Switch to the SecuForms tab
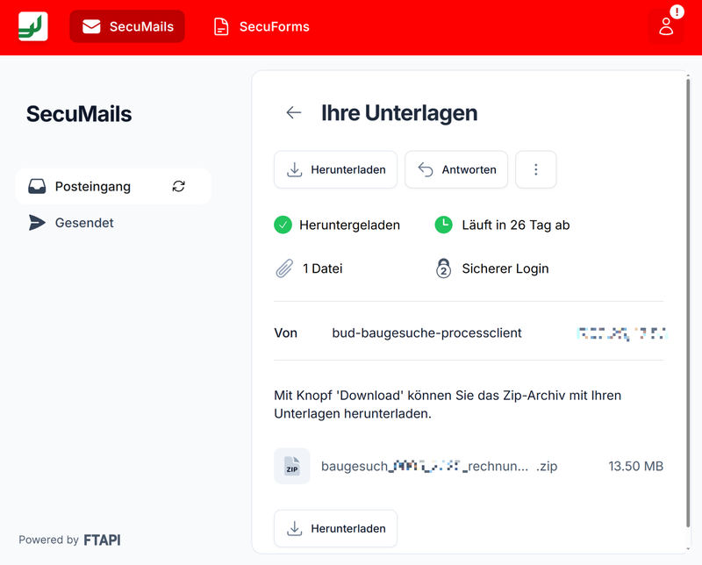702x565 pixels. click(x=261, y=26)
